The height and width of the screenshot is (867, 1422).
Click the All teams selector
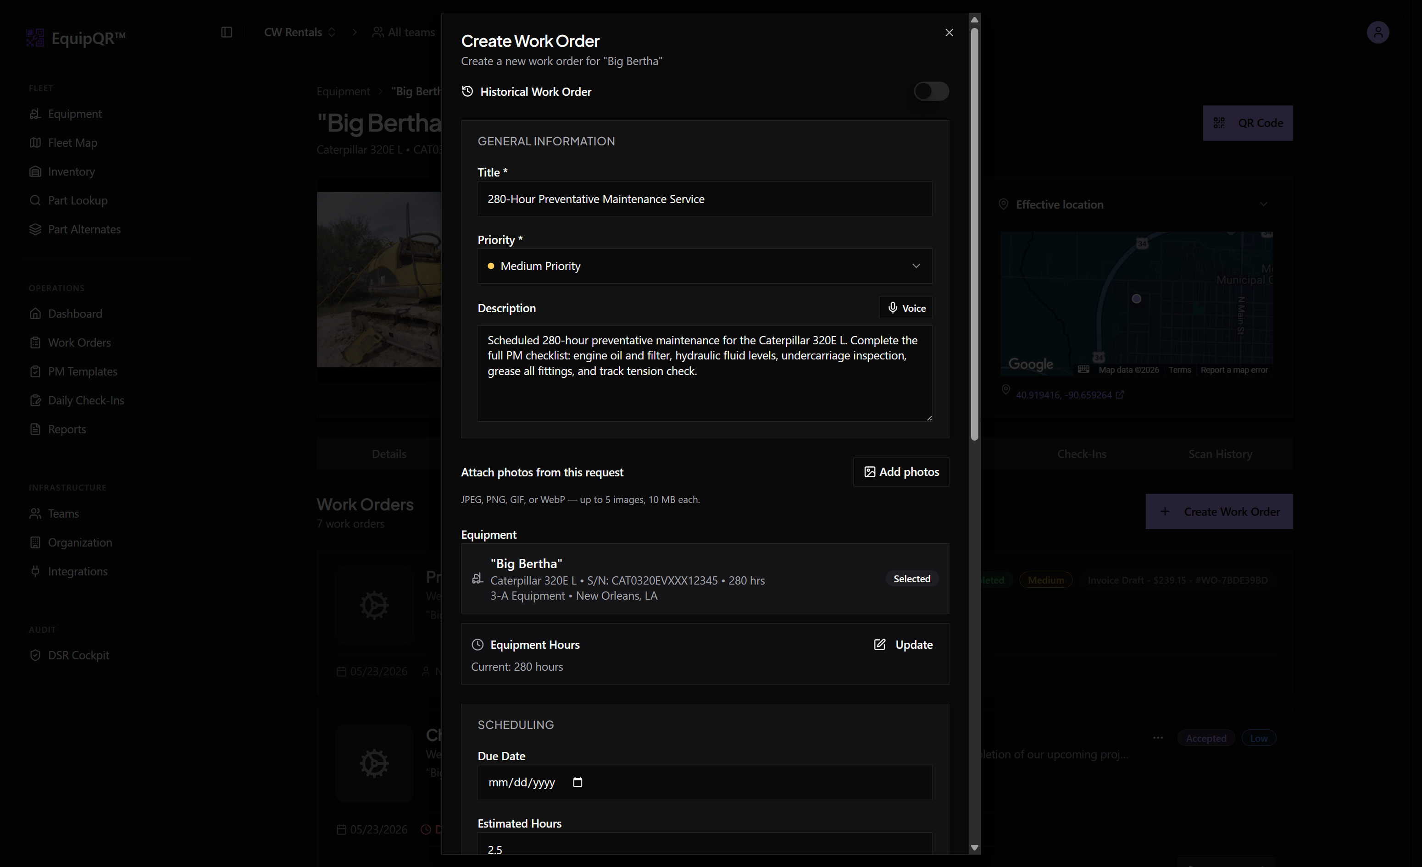coord(403,32)
